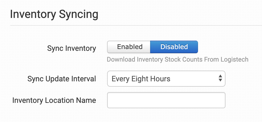This screenshot has width=262, height=122.
Task: Click the up-down arrows on the interval select
Action: pyautogui.click(x=220, y=79)
